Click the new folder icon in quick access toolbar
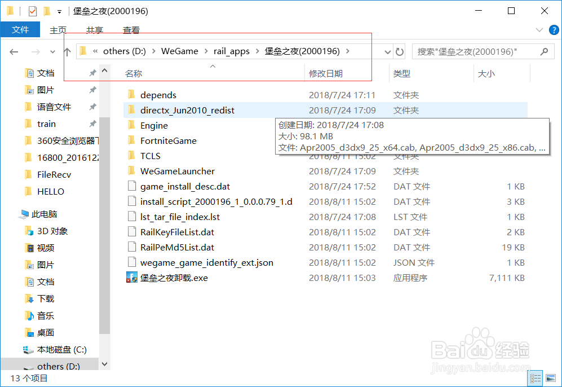Screen dimensions: 562x387 pyautogui.click(x=47, y=11)
